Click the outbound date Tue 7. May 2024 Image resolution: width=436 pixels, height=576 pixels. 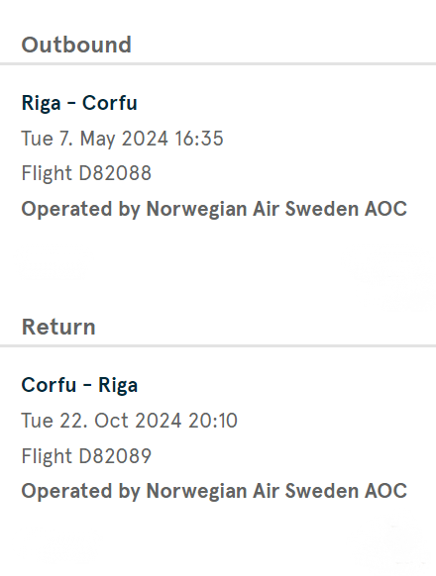(95, 139)
